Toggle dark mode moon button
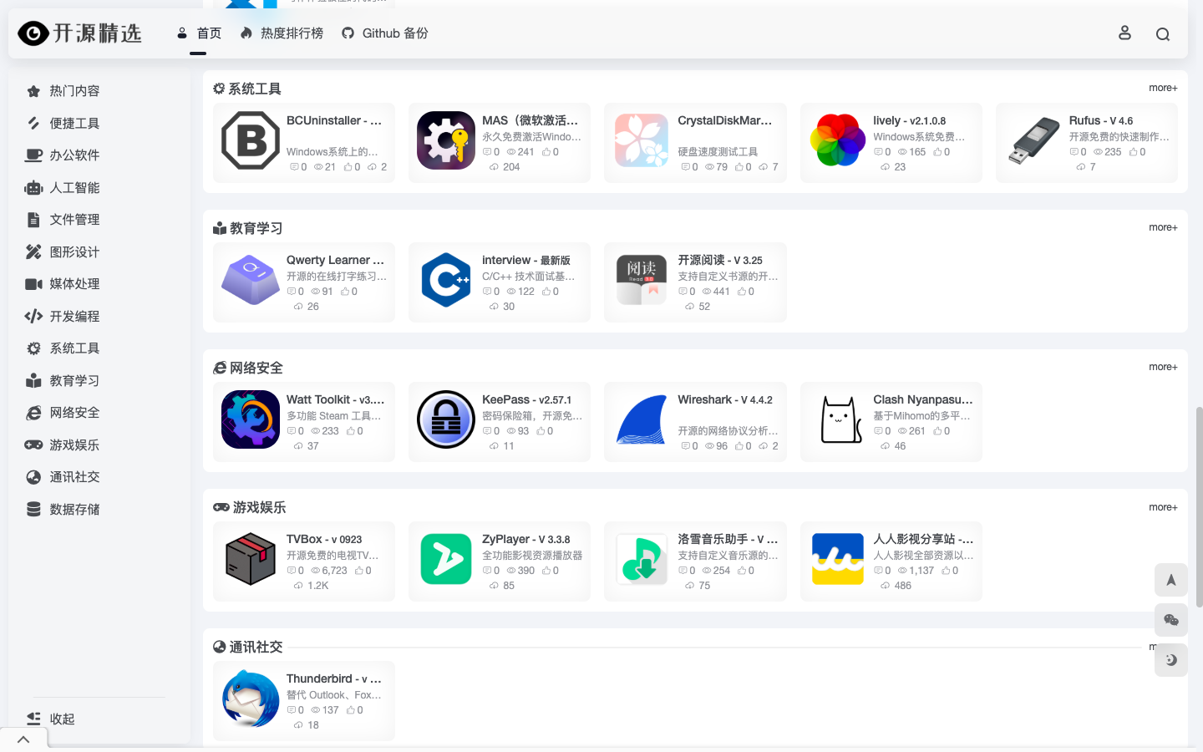 coord(1171,660)
